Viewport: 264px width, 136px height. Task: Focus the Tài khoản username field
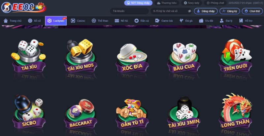pos(129,11)
